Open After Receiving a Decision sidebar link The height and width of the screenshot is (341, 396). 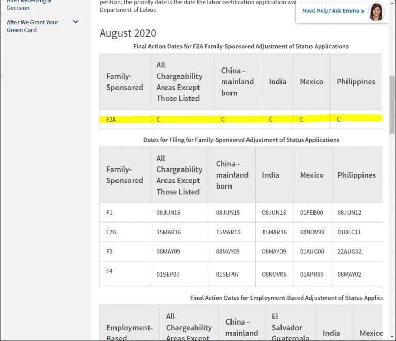[x=28, y=5]
